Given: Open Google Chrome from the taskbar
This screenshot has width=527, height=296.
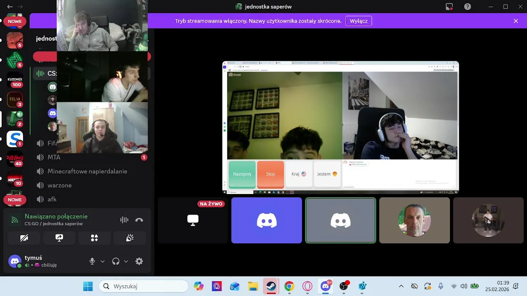Looking at the screenshot, I should pos(289,286).
